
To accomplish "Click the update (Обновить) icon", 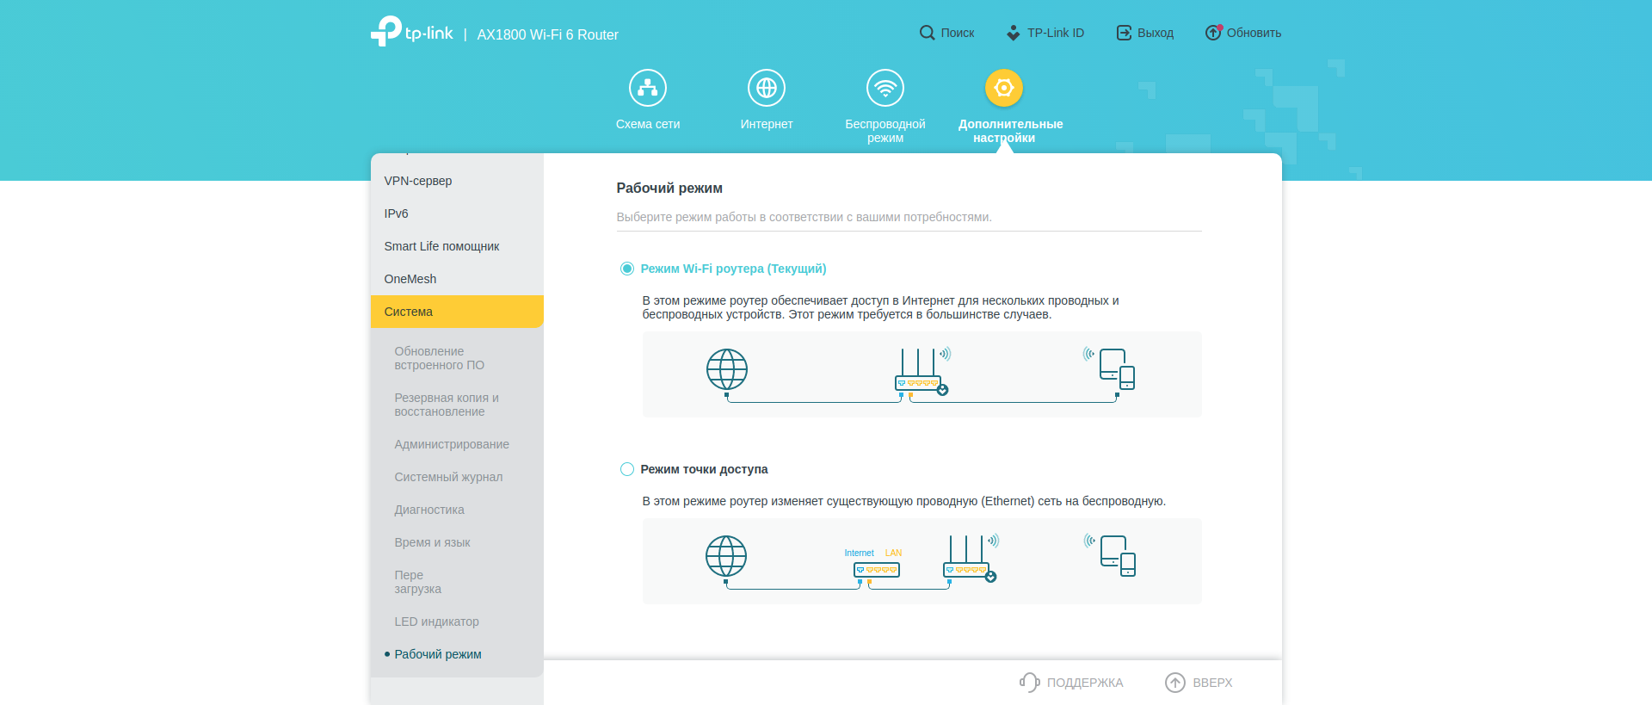I will click(x=1212, y=33).
